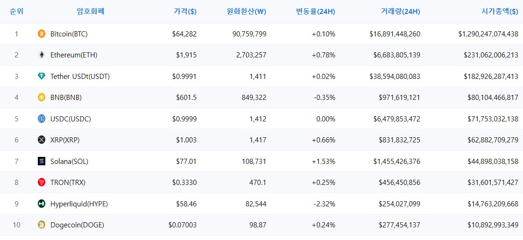Select Hyperliquid change -2.32%
523x240 pixels.
pyautogui.click(x=325, y=204)
